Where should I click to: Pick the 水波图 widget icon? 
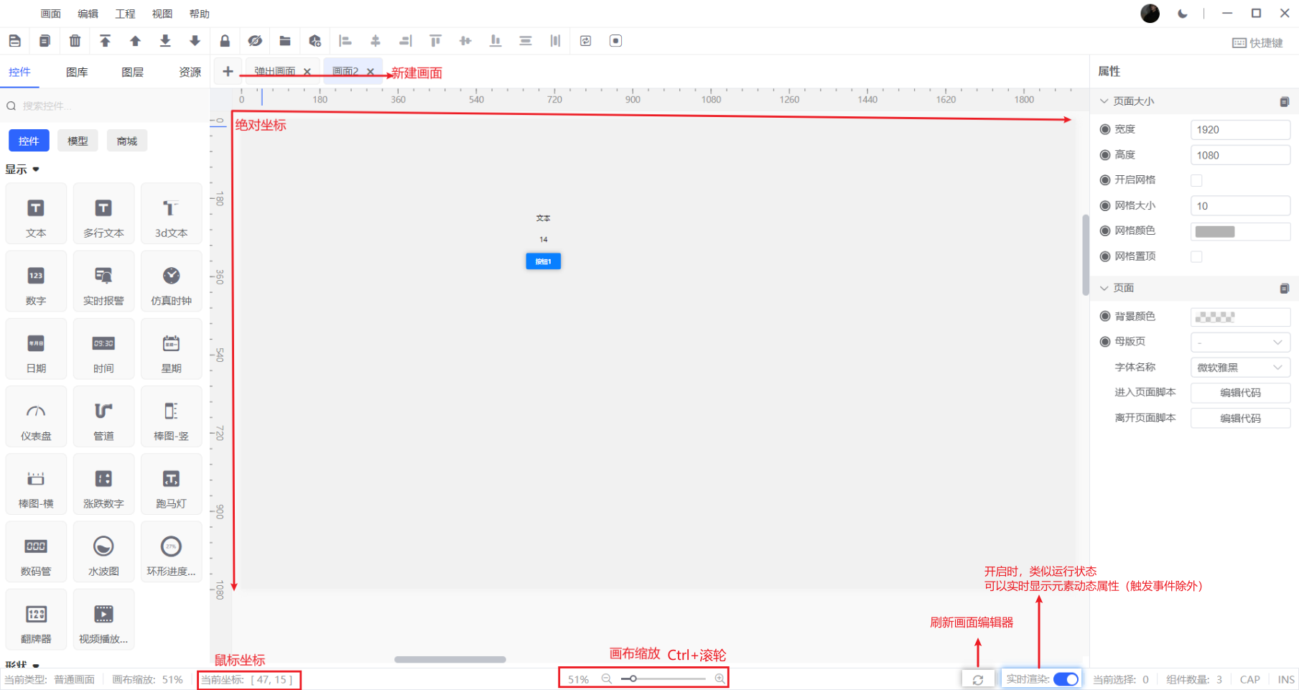[x=103, y=551]
